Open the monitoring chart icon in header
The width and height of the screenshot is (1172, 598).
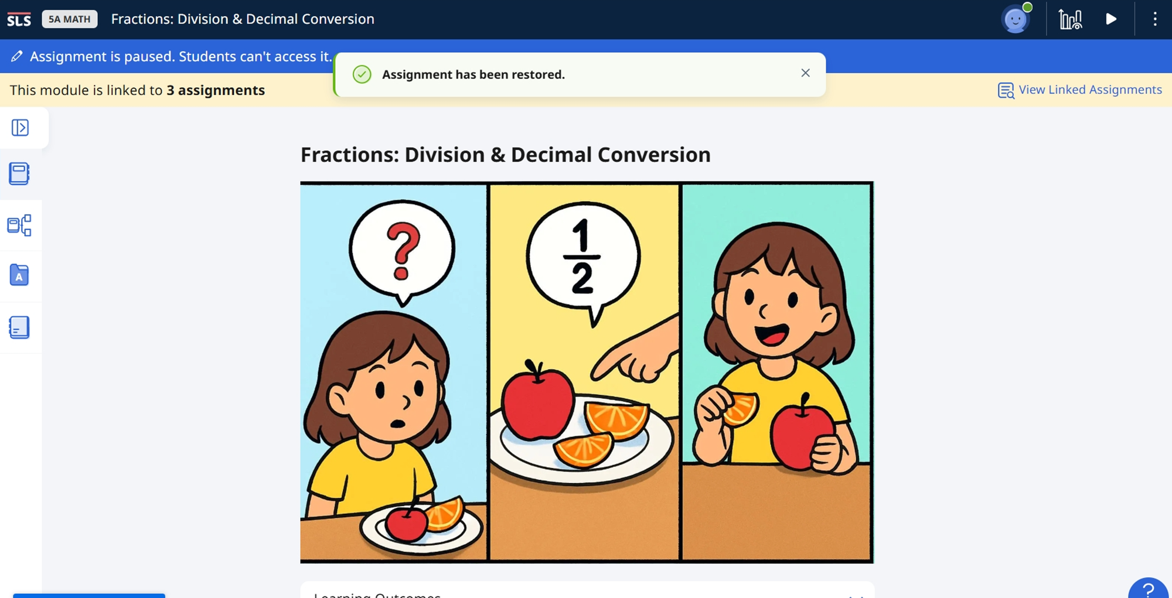(1070, 19)
